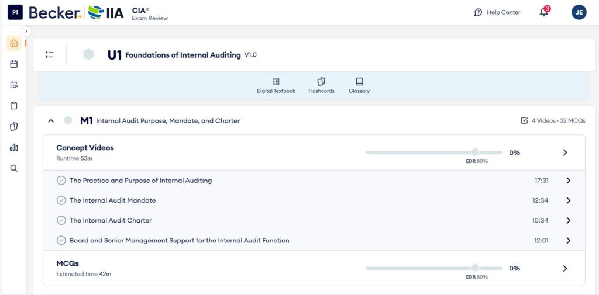This screenshot has height=295, width=599.
Task: Open the calendar icon in sidebar
Action: coord(14,64)
